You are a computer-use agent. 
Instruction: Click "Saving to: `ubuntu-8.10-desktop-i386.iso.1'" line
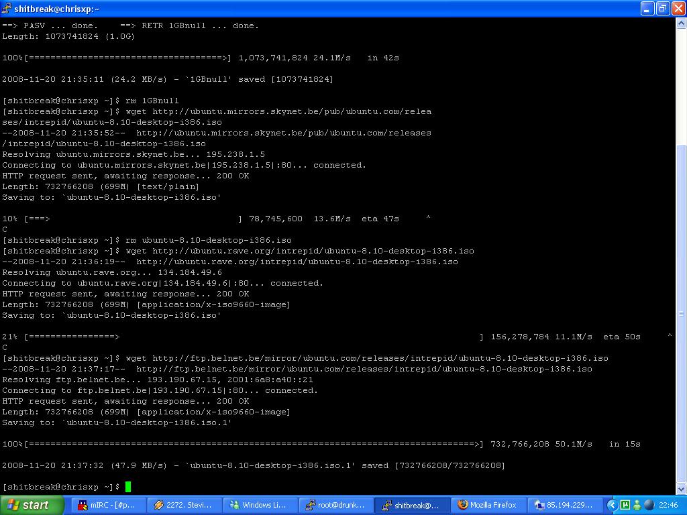pyautogui.click(x=117, y=422)
